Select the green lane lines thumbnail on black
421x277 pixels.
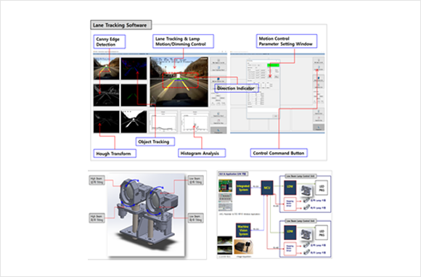tap(134, 95)
